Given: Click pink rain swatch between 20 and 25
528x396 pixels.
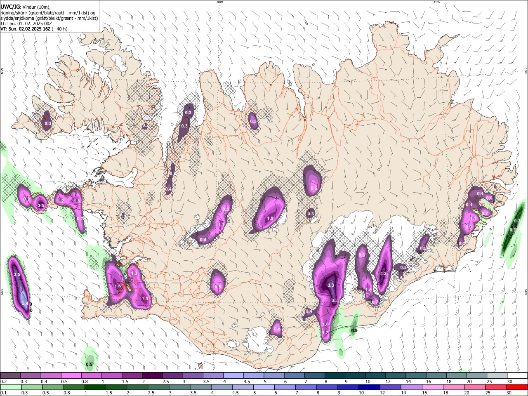Looking at the screenshot, I should [474, 387].
